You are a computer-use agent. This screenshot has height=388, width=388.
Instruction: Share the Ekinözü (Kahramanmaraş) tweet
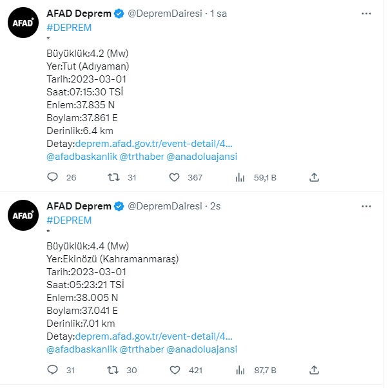tap(314, 370)
